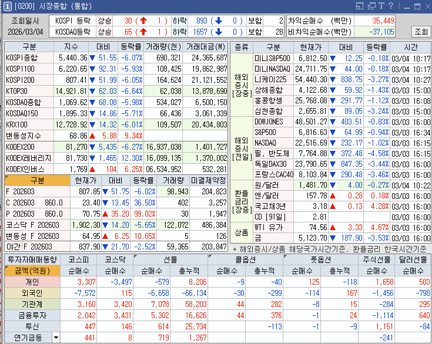Image resolution: width=432 pixels, height=344 pixels.
Task: Select the WTI 유가 commodity row
Action: 272,227
